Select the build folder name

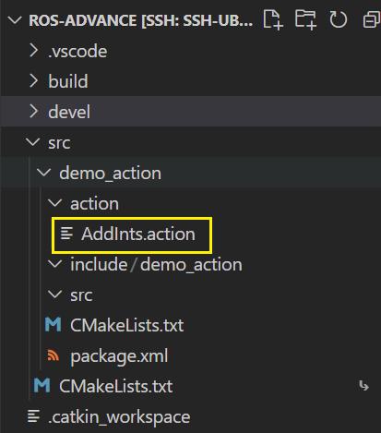(68, 81)
